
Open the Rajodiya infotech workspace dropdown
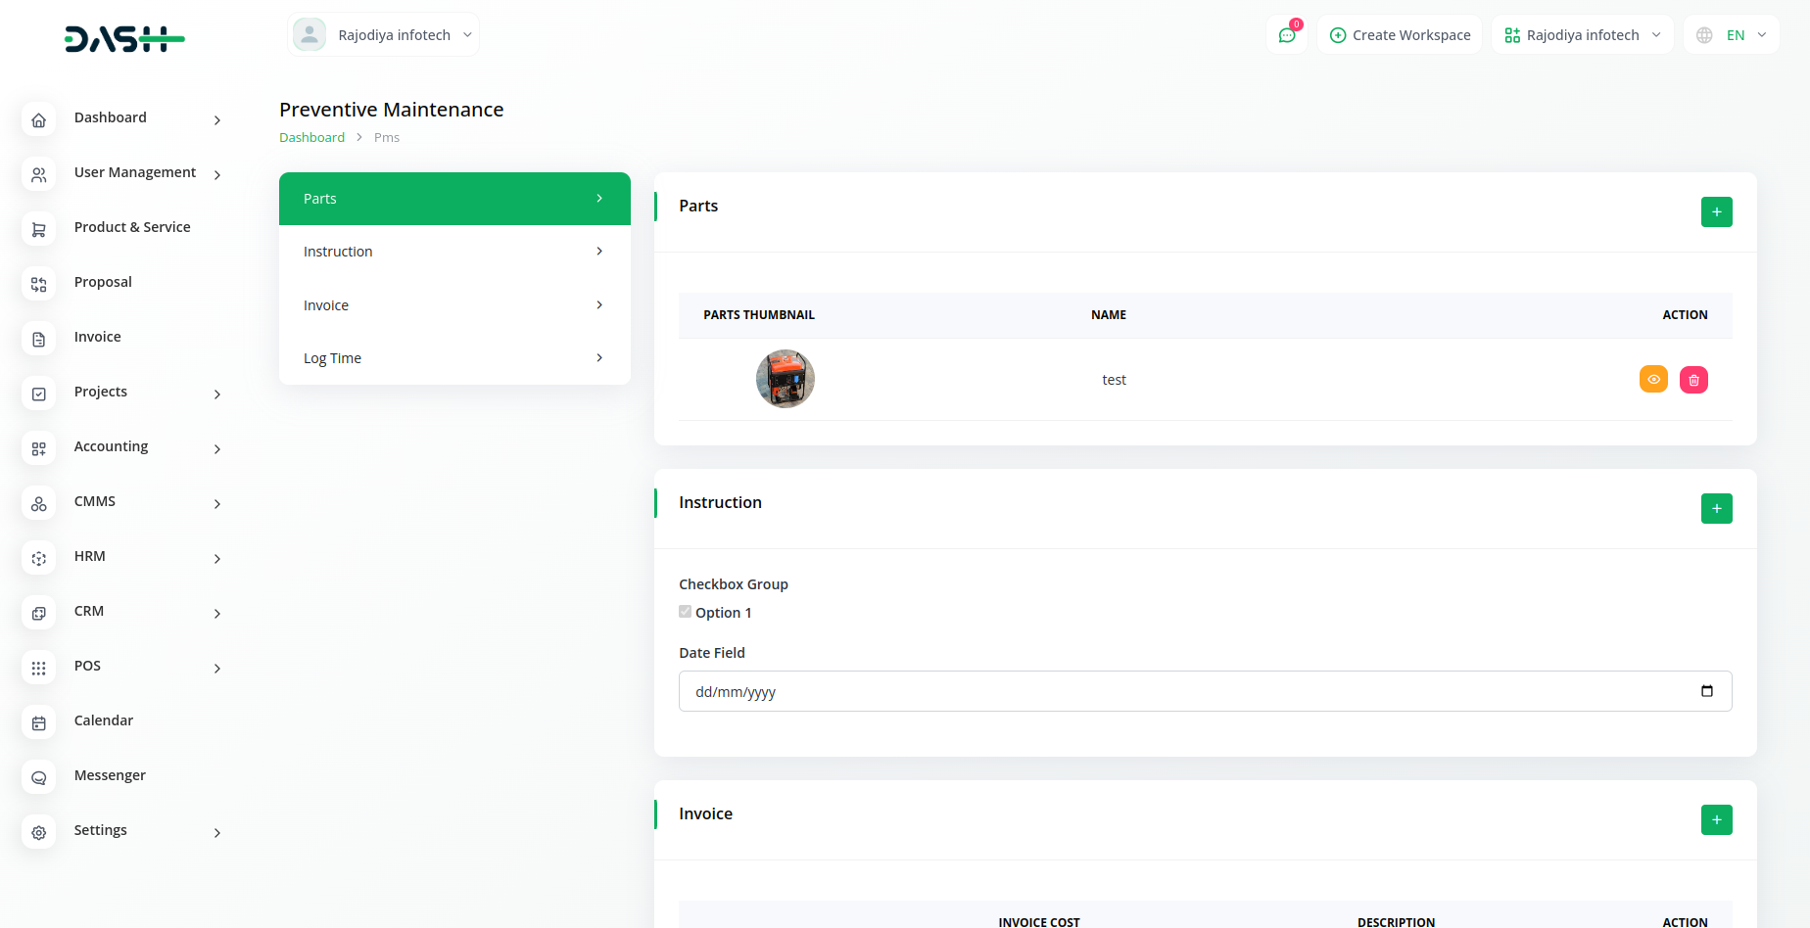(1582, 35)
